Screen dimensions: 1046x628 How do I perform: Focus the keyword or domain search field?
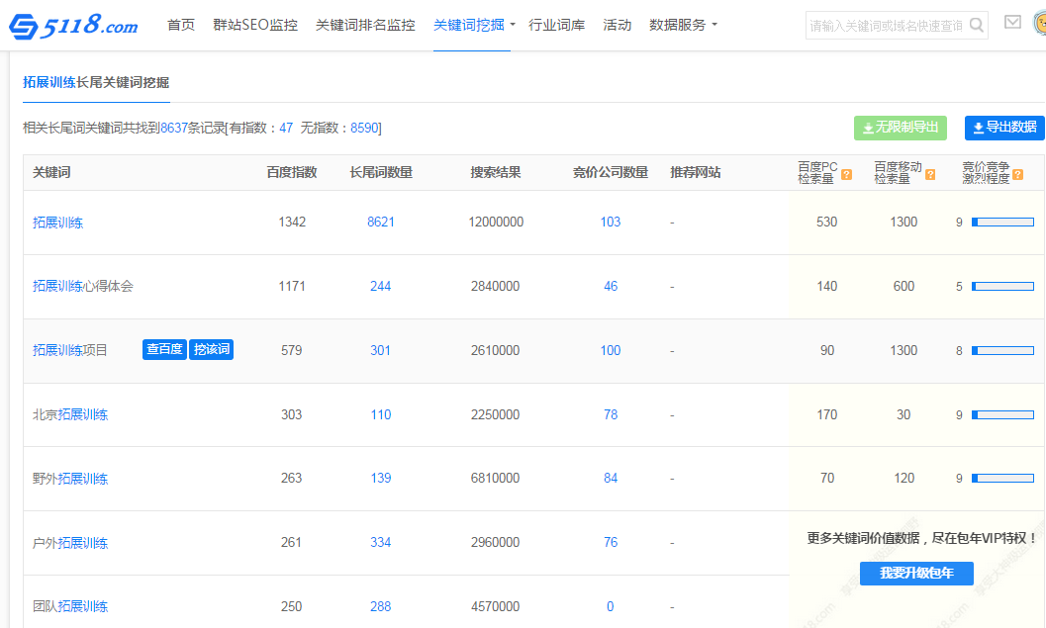click(x=886, y=27)
